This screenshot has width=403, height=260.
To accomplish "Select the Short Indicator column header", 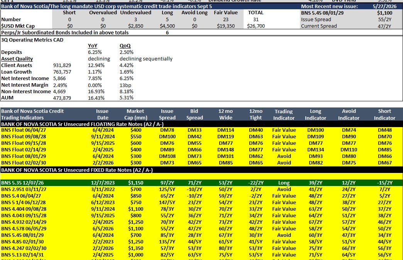I will 384,114.
